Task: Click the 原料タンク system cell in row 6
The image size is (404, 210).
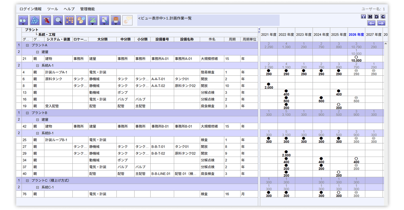Action: click(x=58, y=79)
